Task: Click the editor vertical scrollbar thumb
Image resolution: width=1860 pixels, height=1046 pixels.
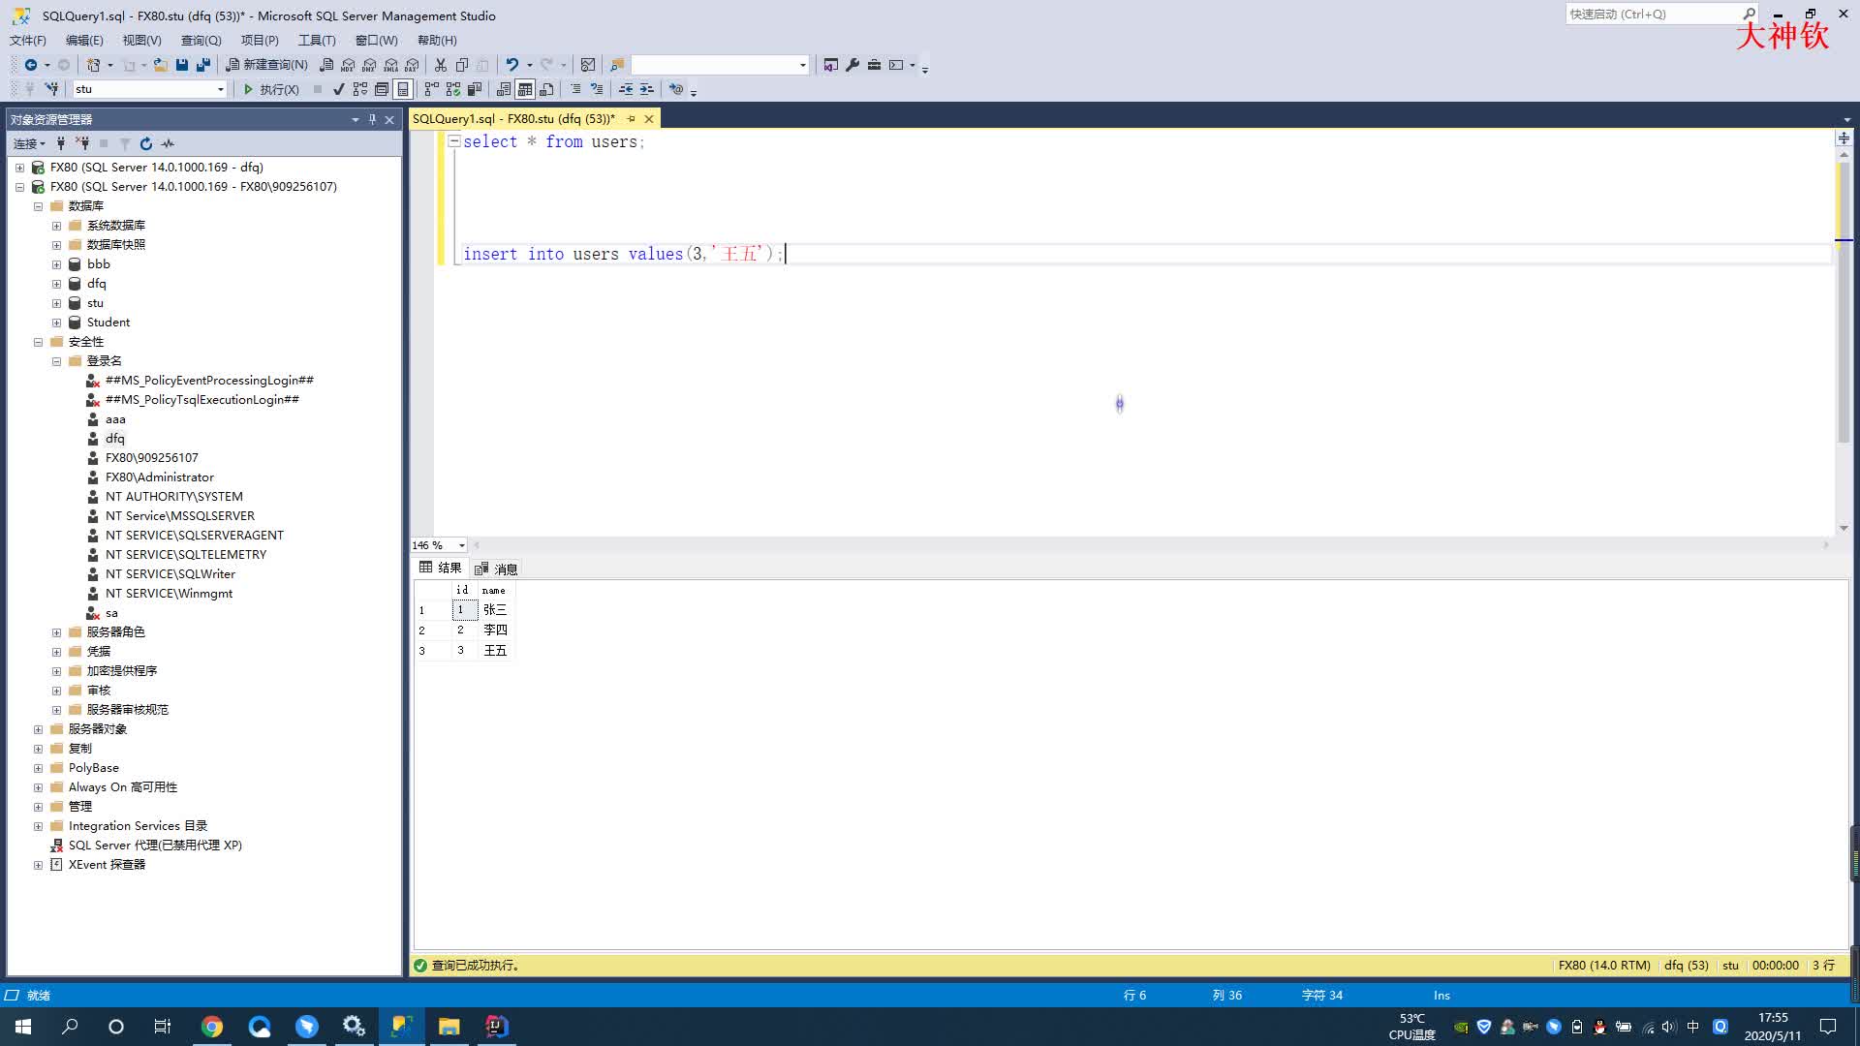Action: click(1844, 301)
